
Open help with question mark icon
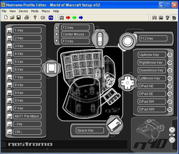[x=35, y=17]
